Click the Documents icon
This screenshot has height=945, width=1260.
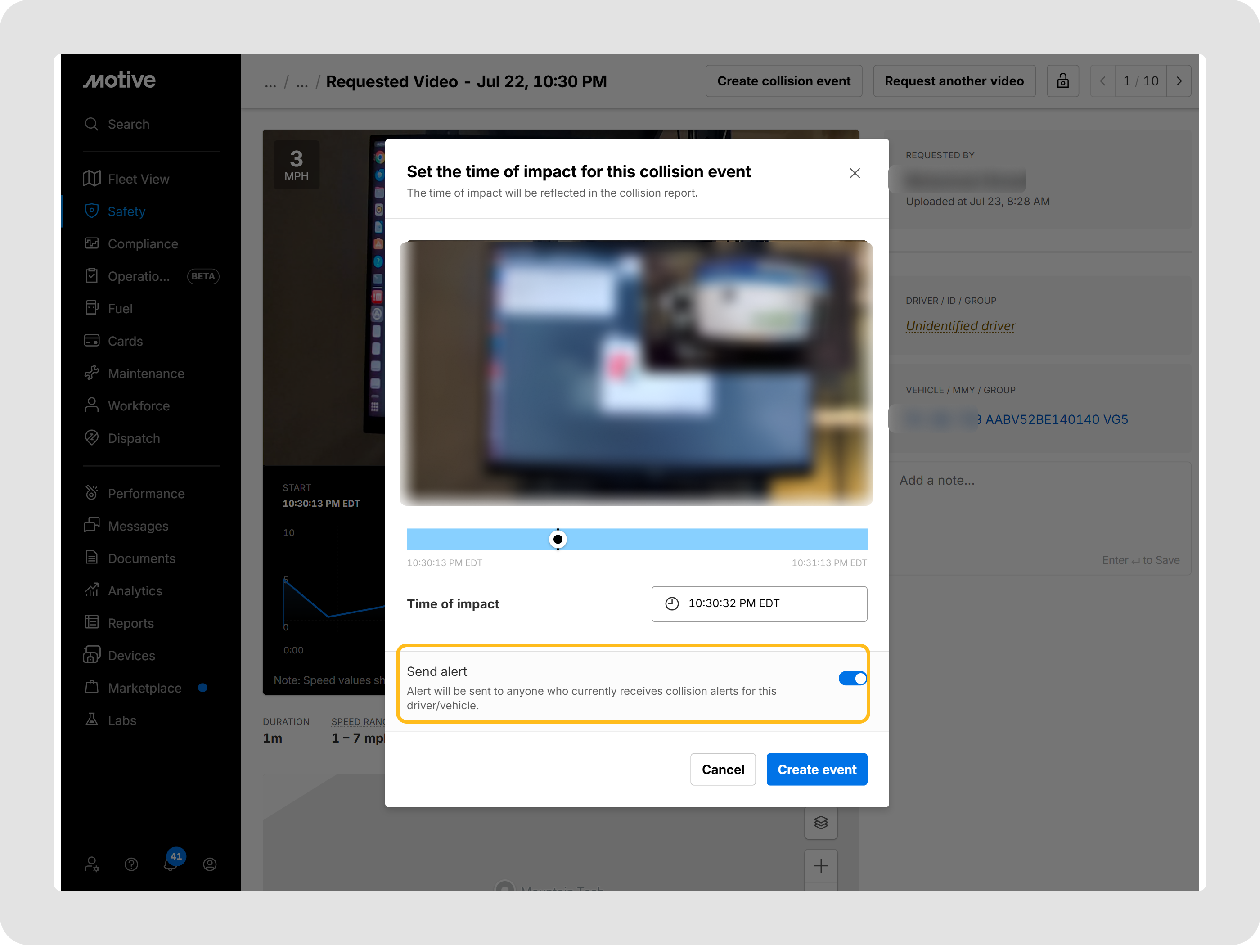[92, 558]
